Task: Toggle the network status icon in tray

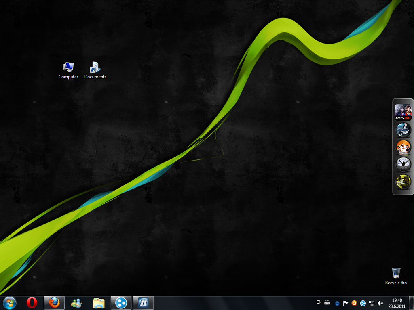Action: (x=371, y=303)
